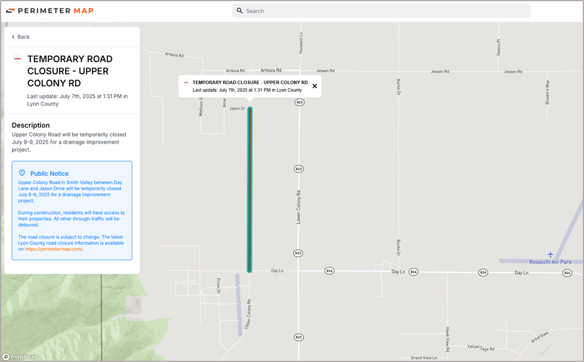Click the 823 shield near Lower Colony Rd
Image resolution: width=584 pixels, height=362 pixels.
tap(298, 169)
